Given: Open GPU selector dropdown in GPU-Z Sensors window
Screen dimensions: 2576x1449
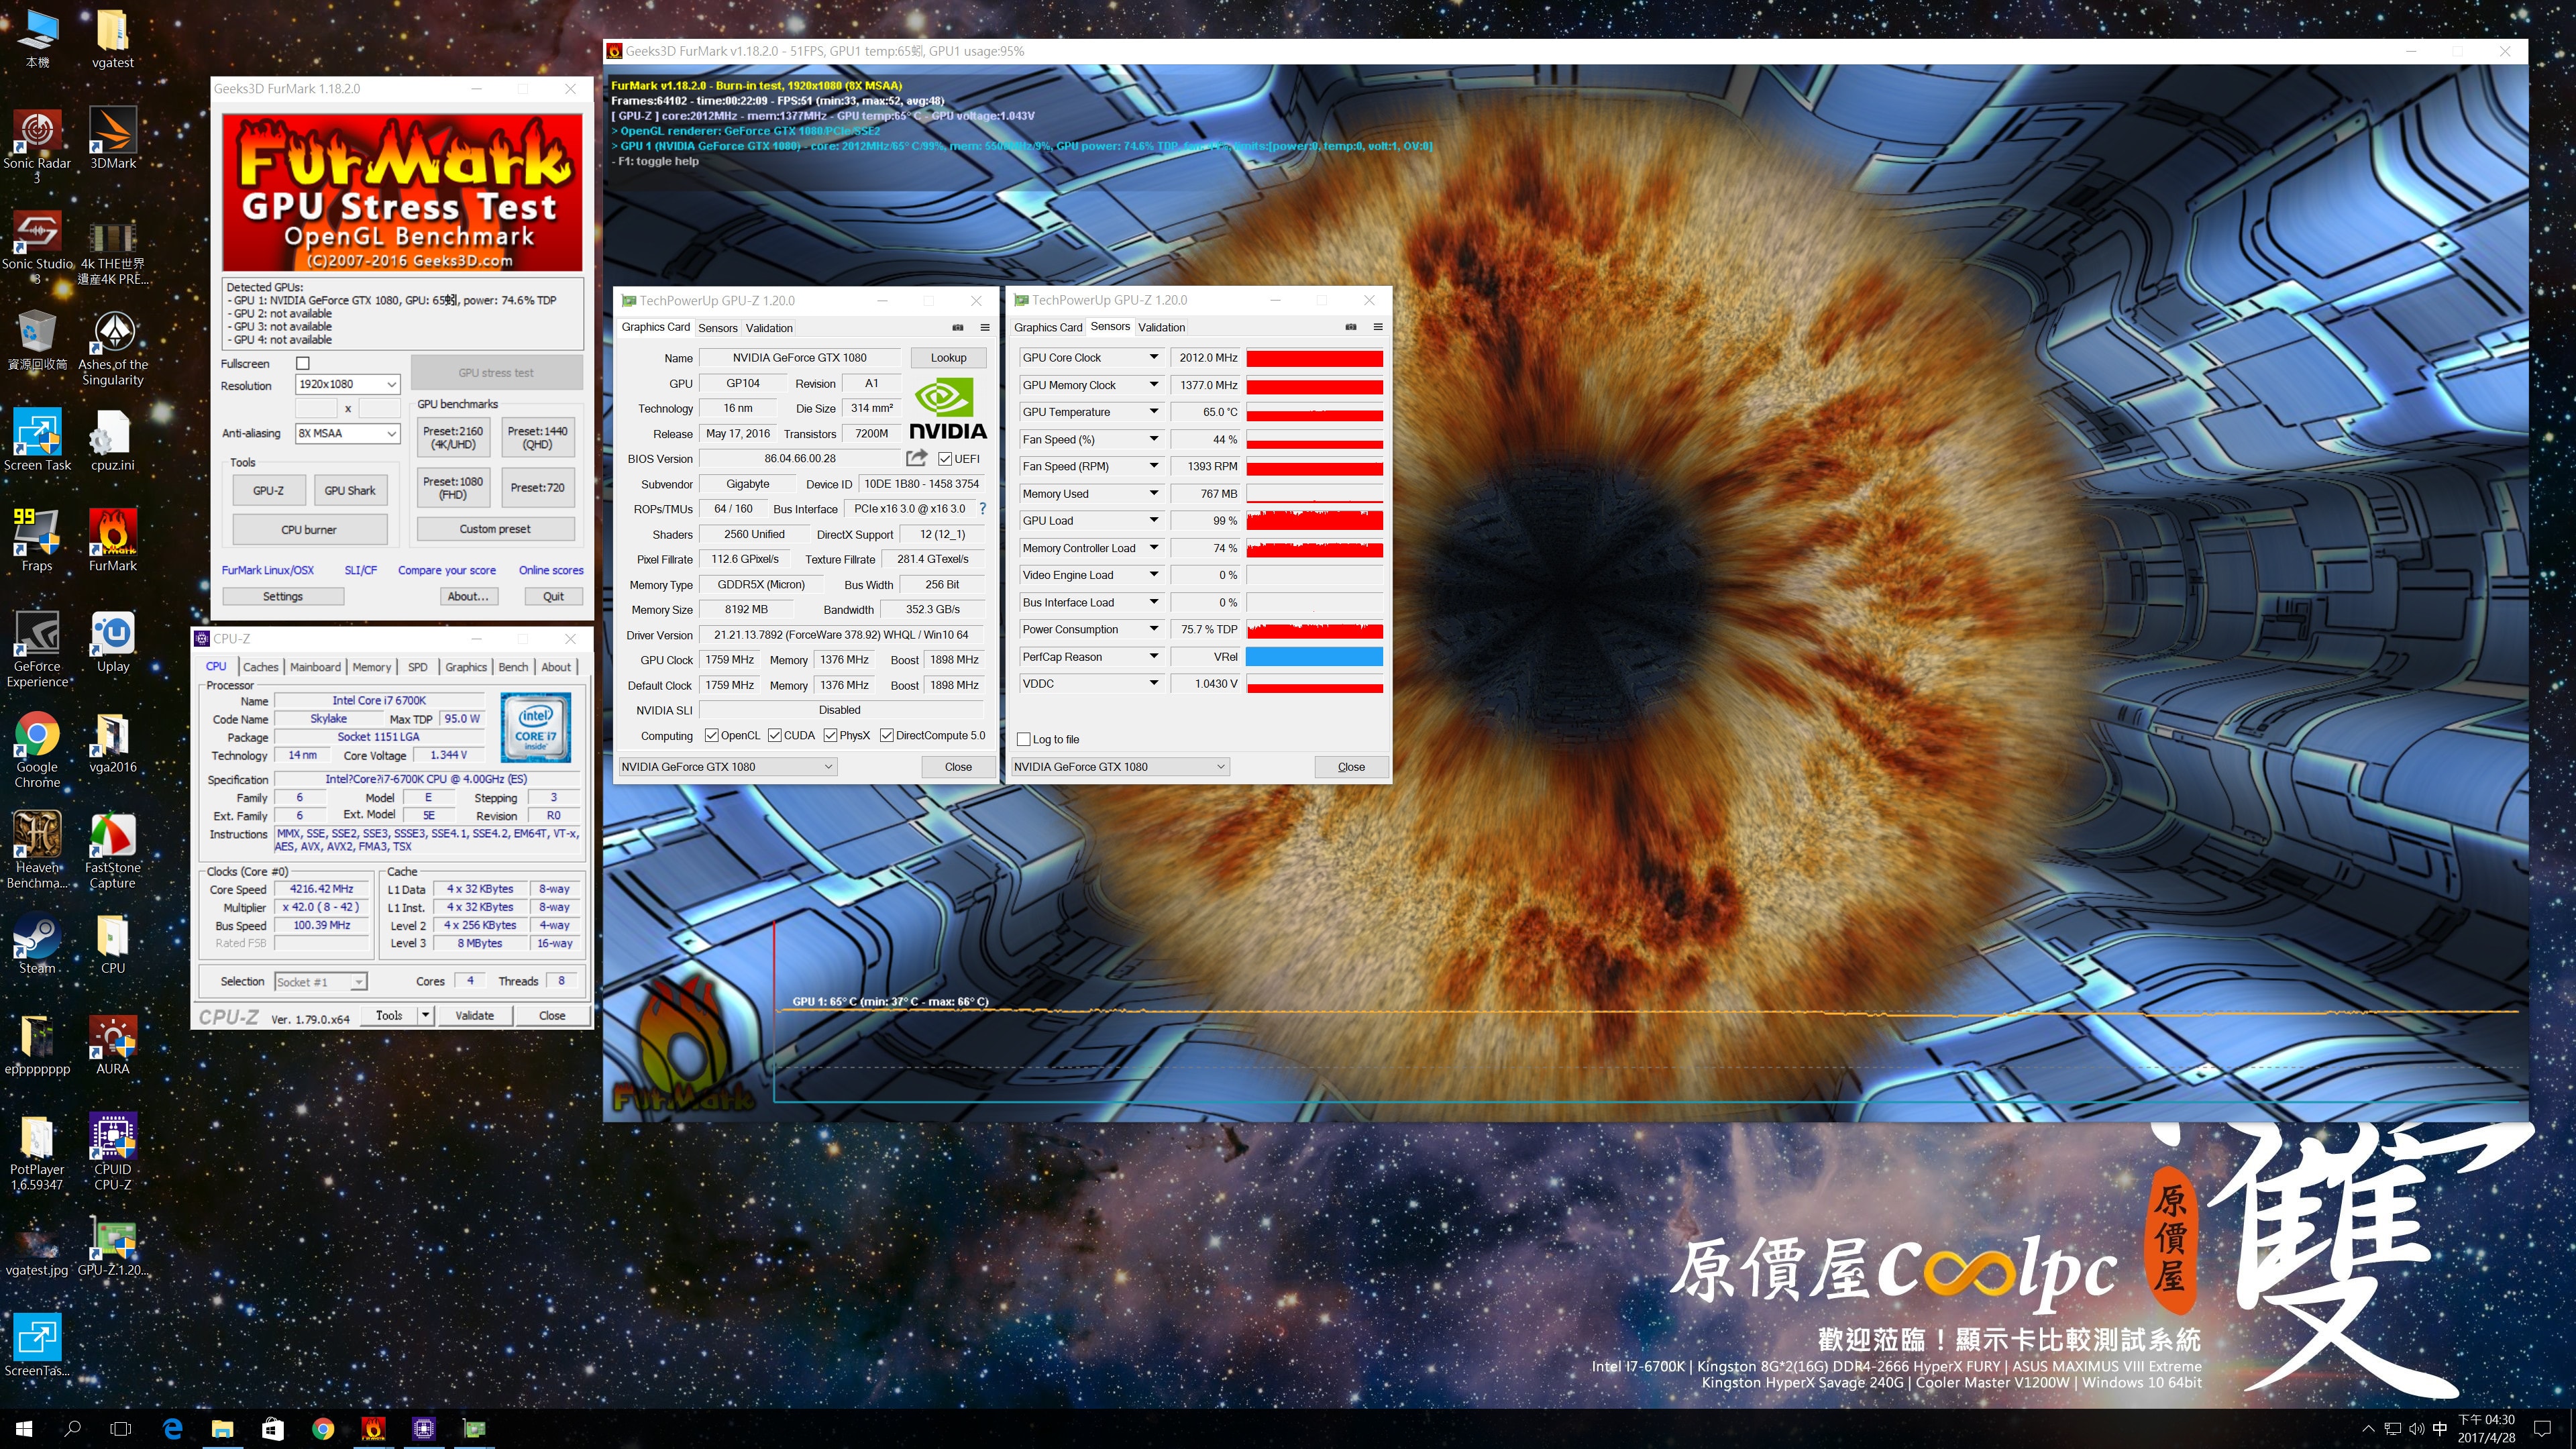Looking at the screenshot, I should [1119, 767].
